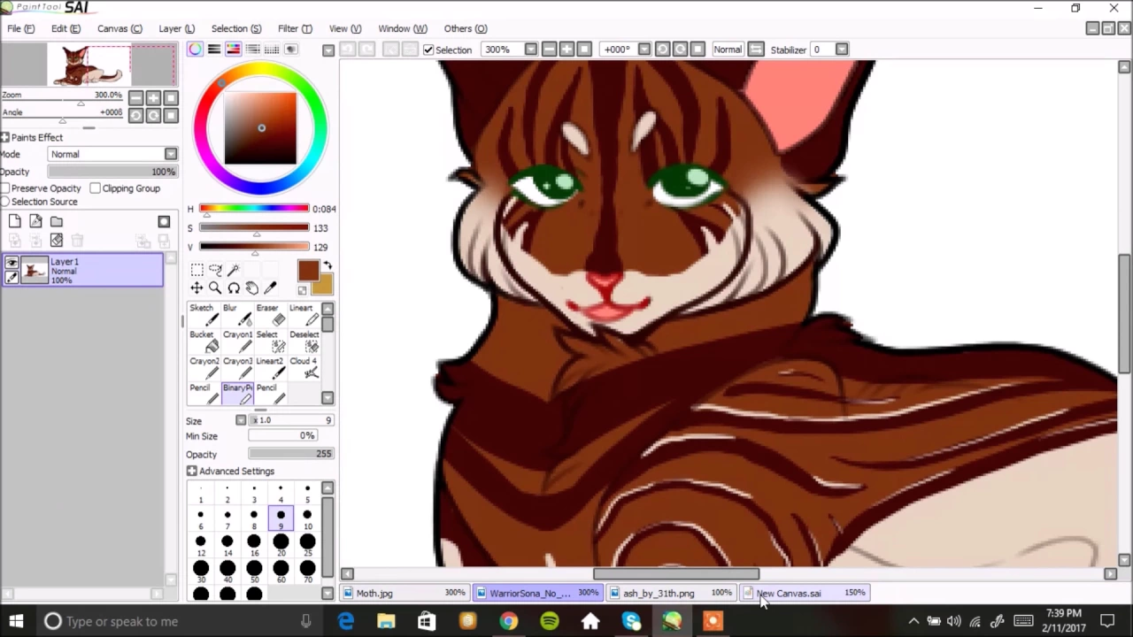Choose the Bucket fill tool

(x=203, y=342)
